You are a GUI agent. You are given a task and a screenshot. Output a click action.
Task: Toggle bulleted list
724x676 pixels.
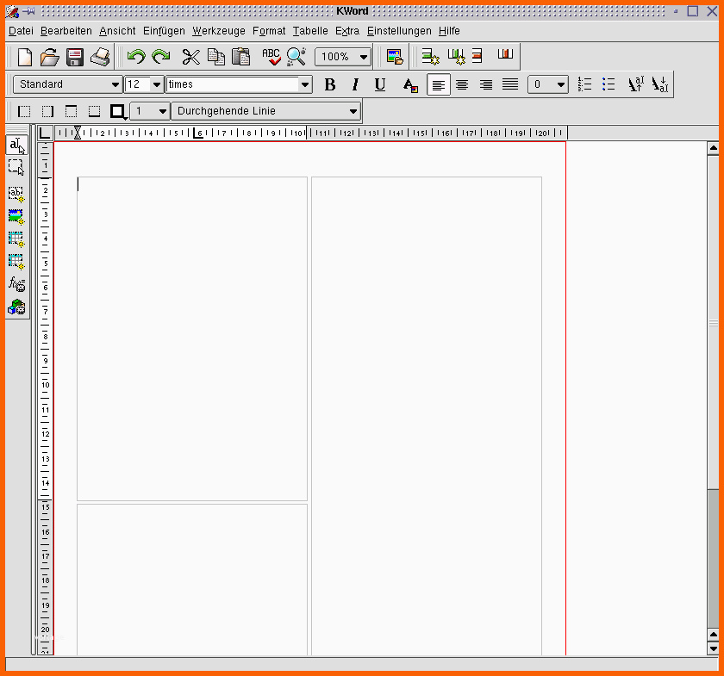[609, 84]
